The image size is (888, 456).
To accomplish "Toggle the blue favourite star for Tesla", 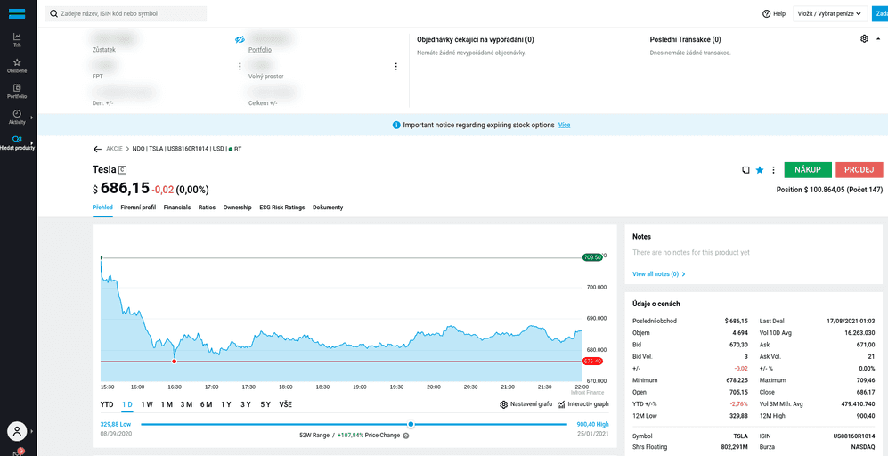I will 760,169.
